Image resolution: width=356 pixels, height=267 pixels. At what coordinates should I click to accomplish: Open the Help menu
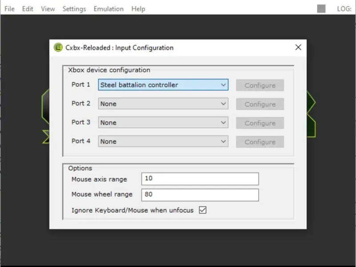click(x=138, y=9)
